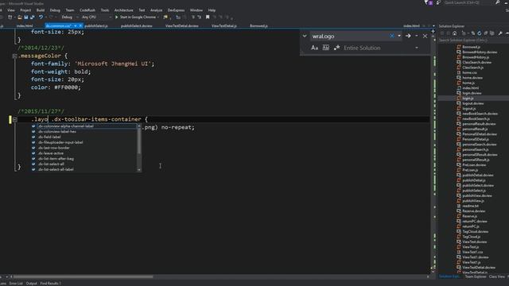Screen dimensions: 509x286
Task: Click the bookmark icon in the toolbar
Action: (208, 17)
